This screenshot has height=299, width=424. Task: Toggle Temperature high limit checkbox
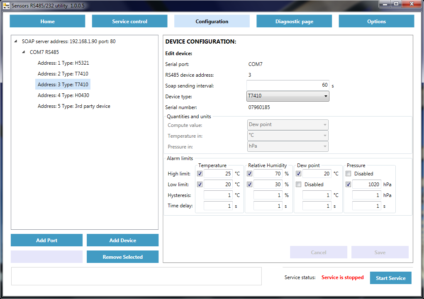pos(200,174)
